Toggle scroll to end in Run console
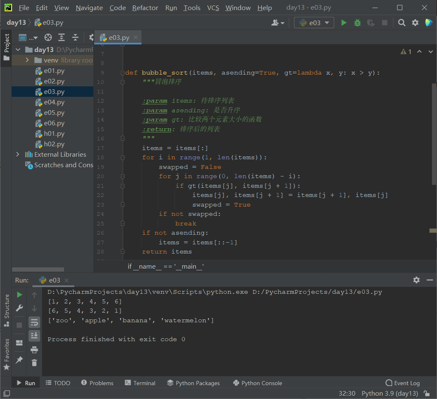437x399 pixels. [34, 335]
